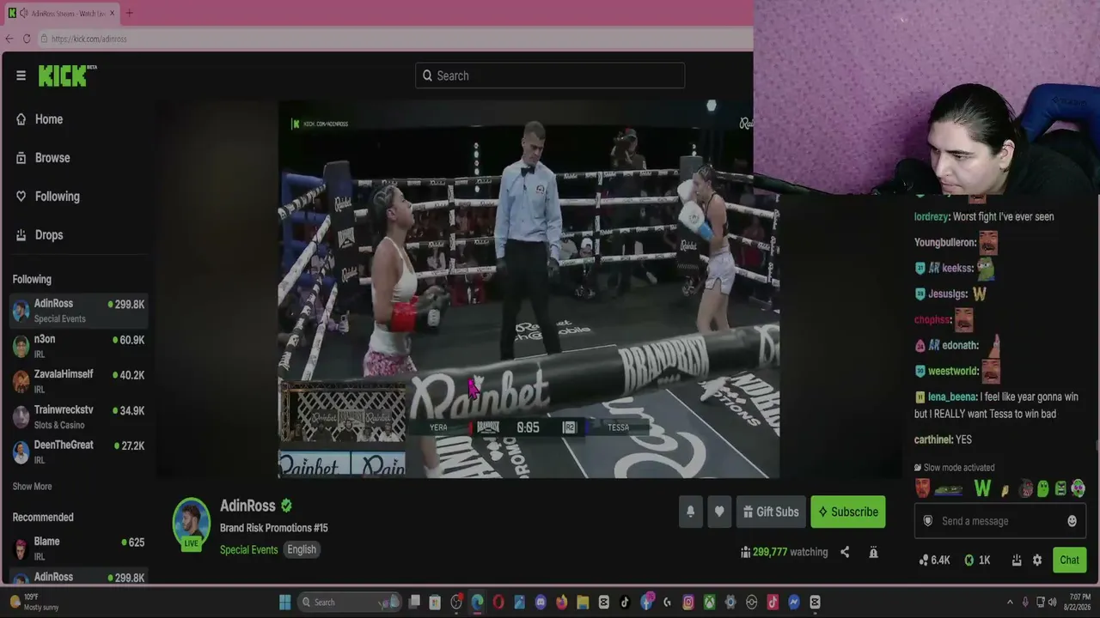The width and height of the screenshot is (1100, 618).
Task: Open the Windows Start menu
Action: (x=285, y=602)
